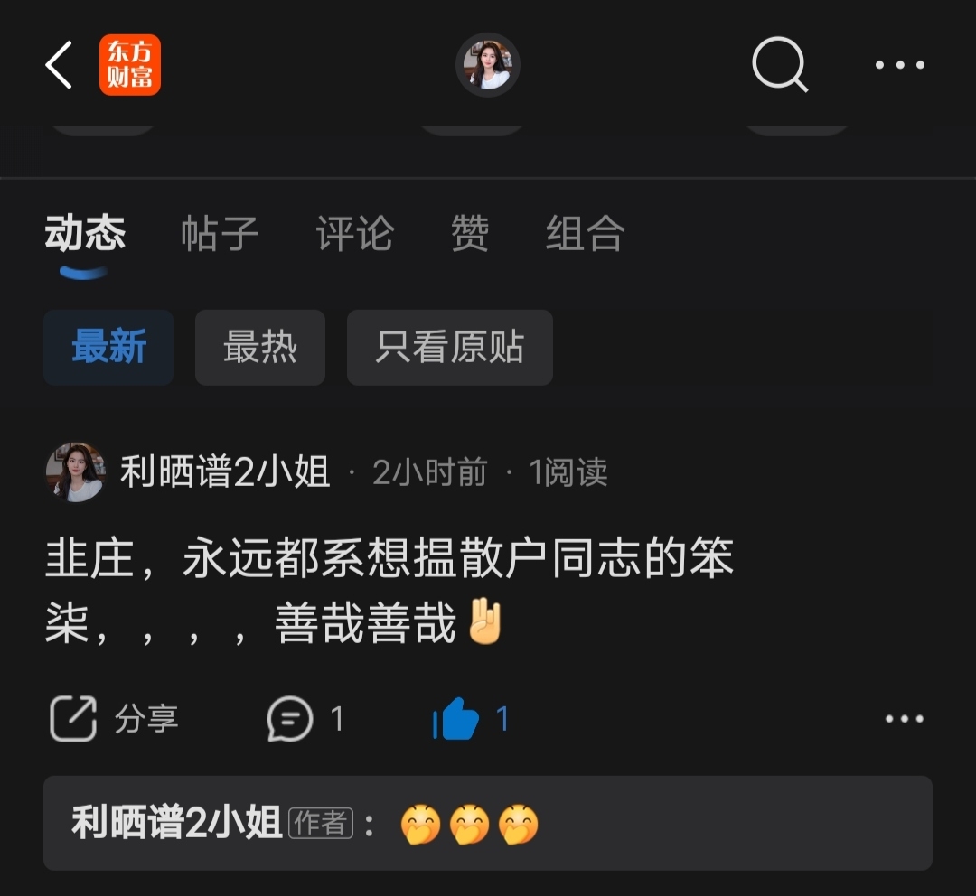Open comments via the speech bubble icon
Viewport: 976px width, 896px height.
coord(289,719)
